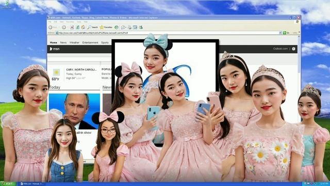Open the Sports tab
The height and width of the screenshot is (186, 330).
105,42
